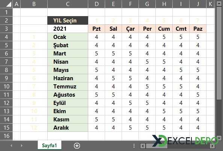
Task: Click the tab bar resize dots handle
Action: point(134,146)
